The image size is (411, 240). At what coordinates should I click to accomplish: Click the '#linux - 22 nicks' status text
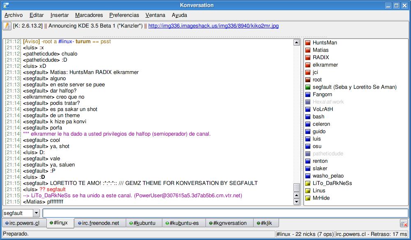(x=305, y=234)
